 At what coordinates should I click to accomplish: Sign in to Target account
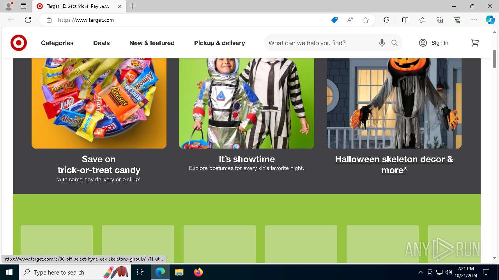click(434, 43)
